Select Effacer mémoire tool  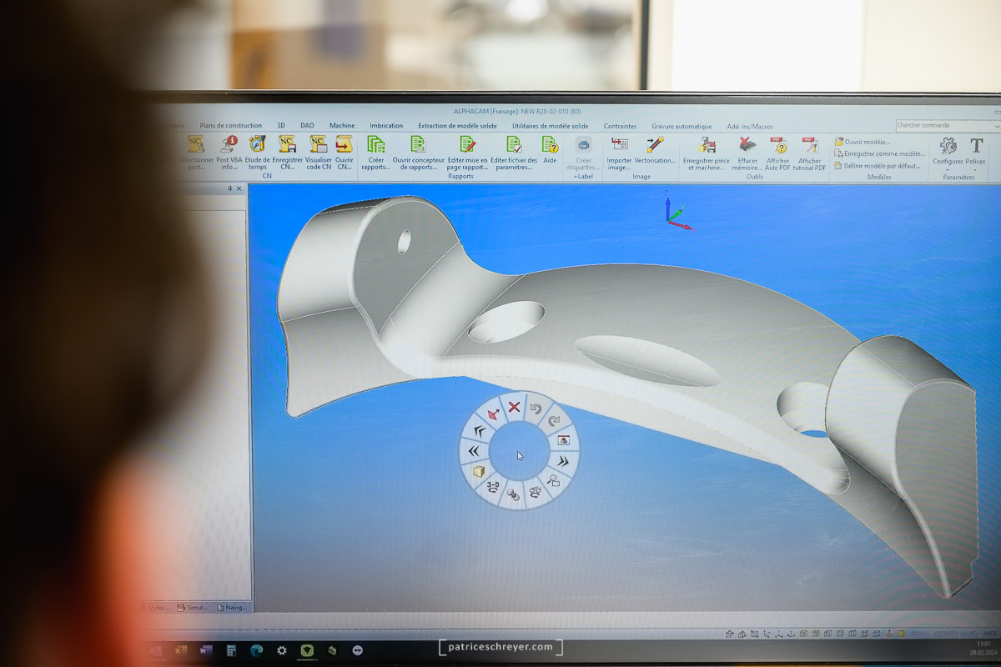(747, 153)
